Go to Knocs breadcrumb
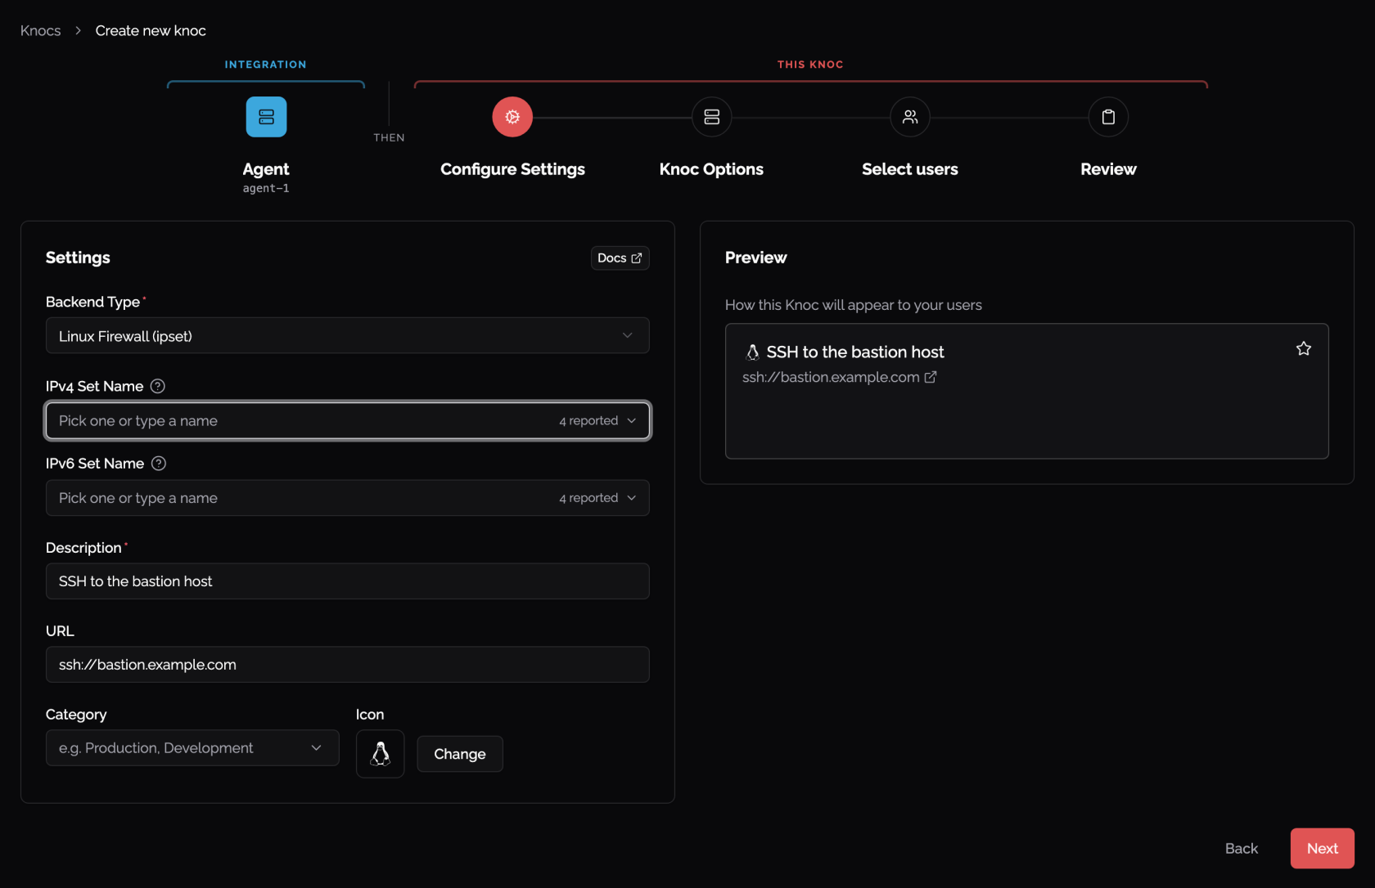Viewport: 1375px width, 888px height. point(40,30)
